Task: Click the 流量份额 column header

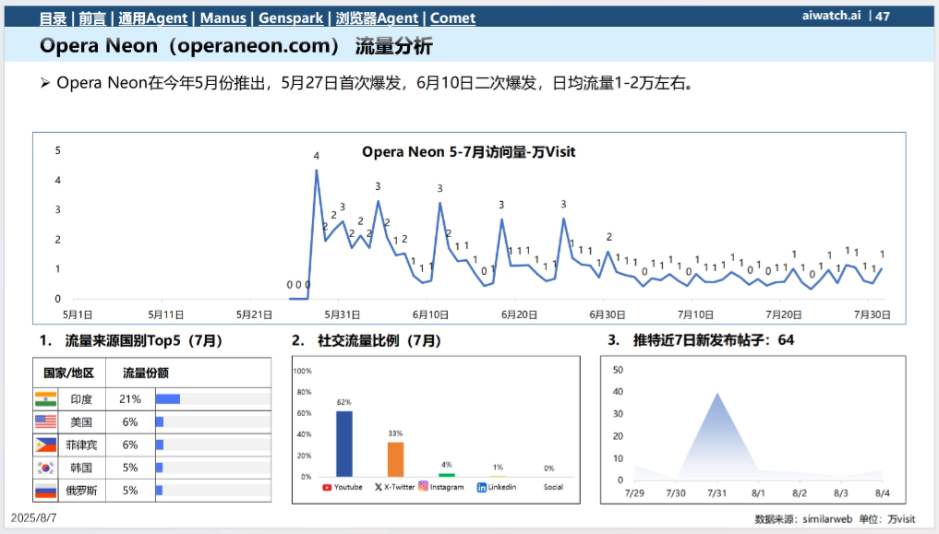Action: (146, 374)
